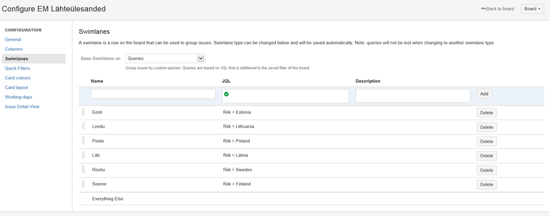Open the Card colours configuration section
This screenshot has height=216, width=550.
pyautogui.click(x=18, y=78)
